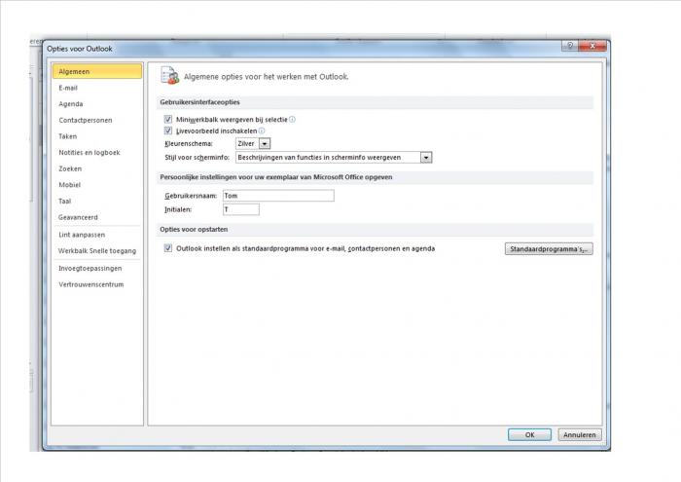Image resolution: width=681 pixels, height=482 pixels.
Task: Click the dialog help question mark button
Action: 570,46
